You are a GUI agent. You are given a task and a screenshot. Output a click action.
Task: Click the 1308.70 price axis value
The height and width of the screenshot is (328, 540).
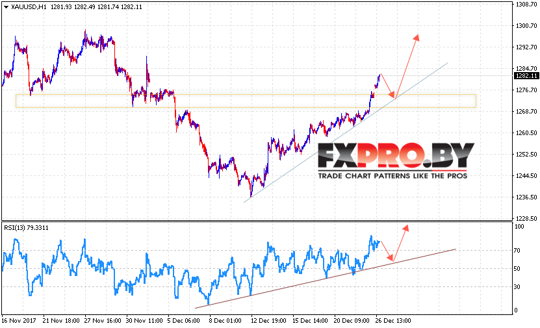526,4
